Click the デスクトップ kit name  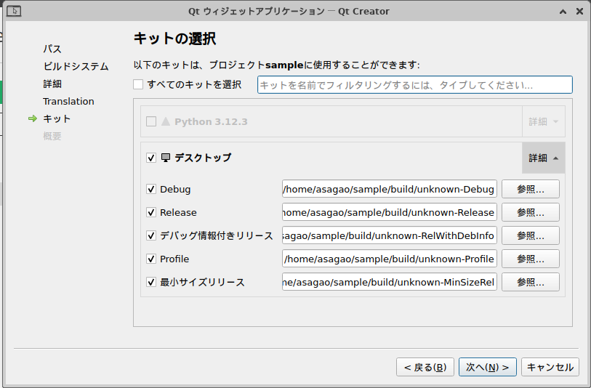tap(203, 158)
